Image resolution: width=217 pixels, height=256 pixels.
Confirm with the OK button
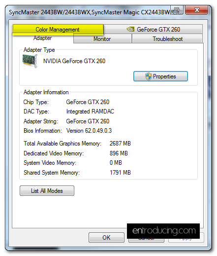[106, 237]
